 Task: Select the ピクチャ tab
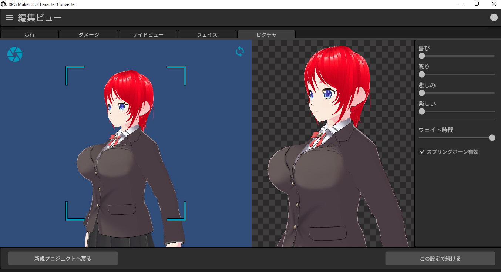(x=266, y=34)
